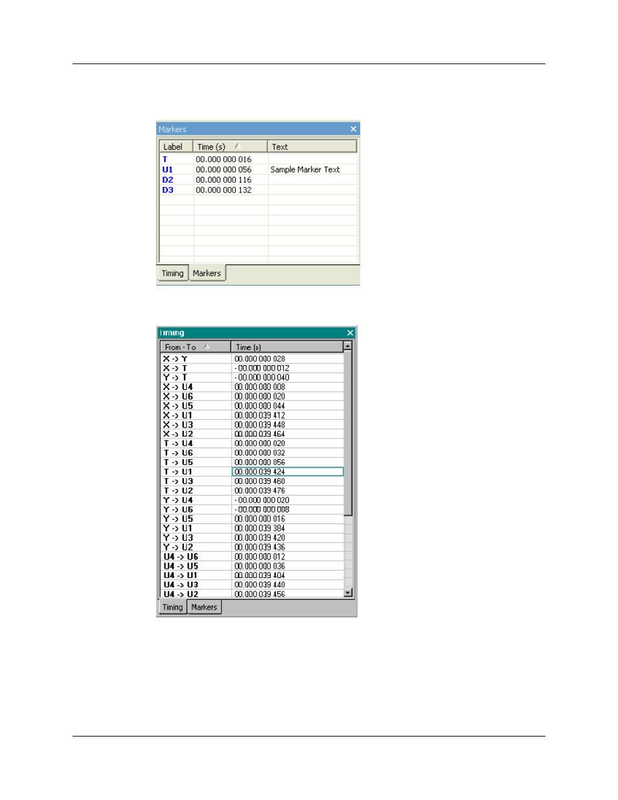Select the Y -> U3 timing row
Viewport: 618px width, 800px height.
(x=252, y=538)
